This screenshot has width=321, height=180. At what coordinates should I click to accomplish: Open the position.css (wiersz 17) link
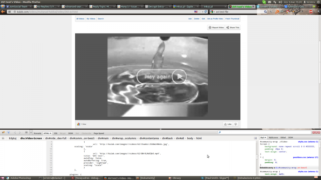(305, 157)
